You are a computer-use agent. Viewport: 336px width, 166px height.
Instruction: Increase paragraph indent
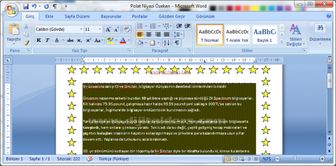click(187, 26)
